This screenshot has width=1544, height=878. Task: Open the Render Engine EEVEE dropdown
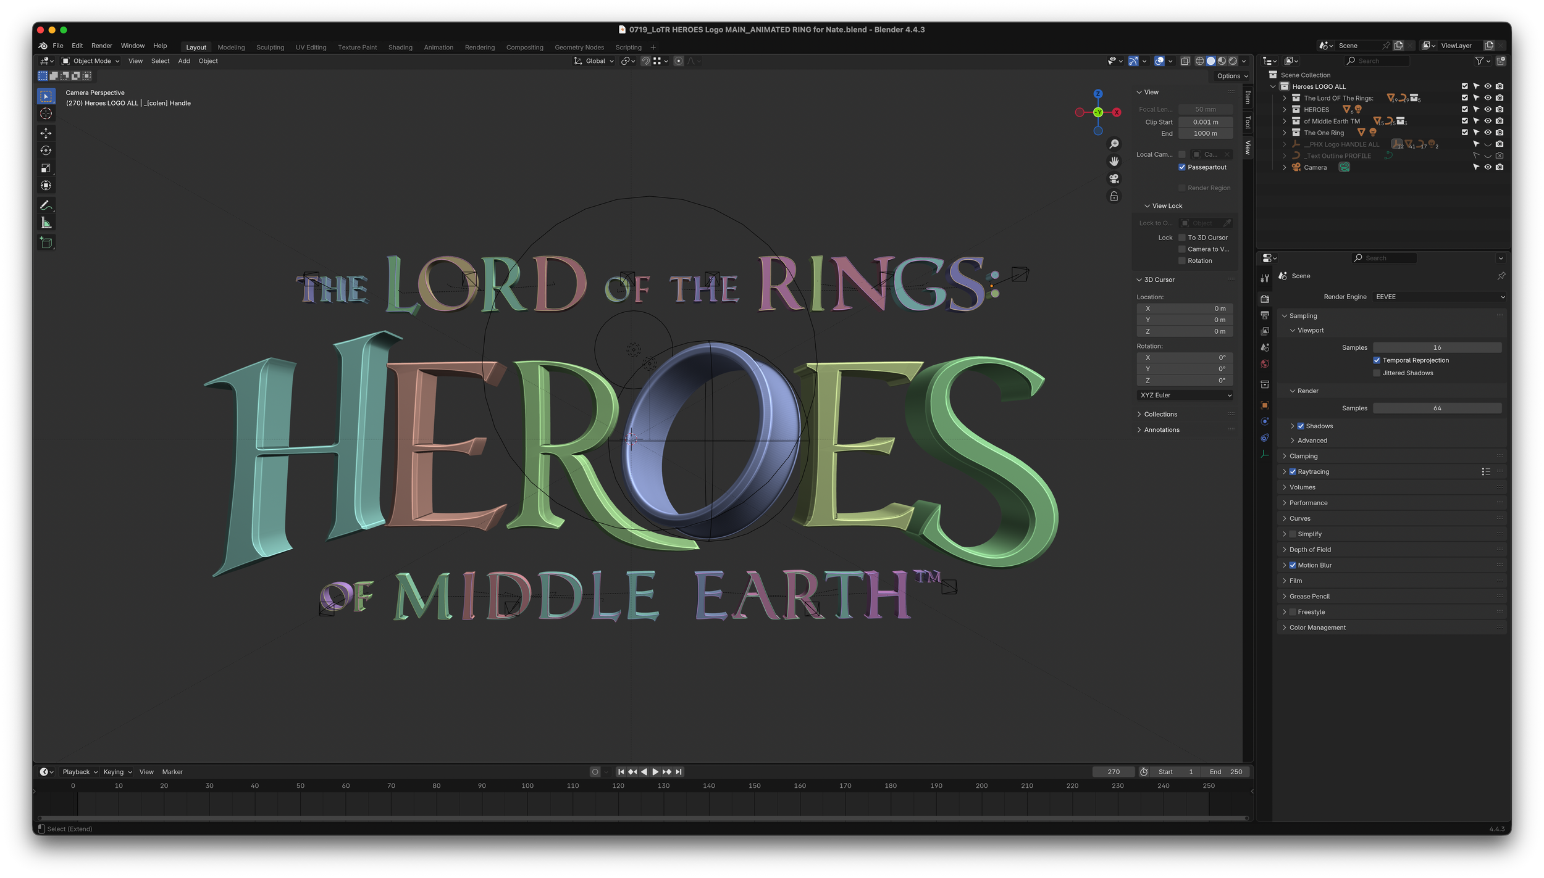1439,297
